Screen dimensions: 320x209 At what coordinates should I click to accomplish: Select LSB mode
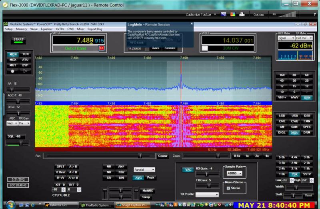[282, 116]
